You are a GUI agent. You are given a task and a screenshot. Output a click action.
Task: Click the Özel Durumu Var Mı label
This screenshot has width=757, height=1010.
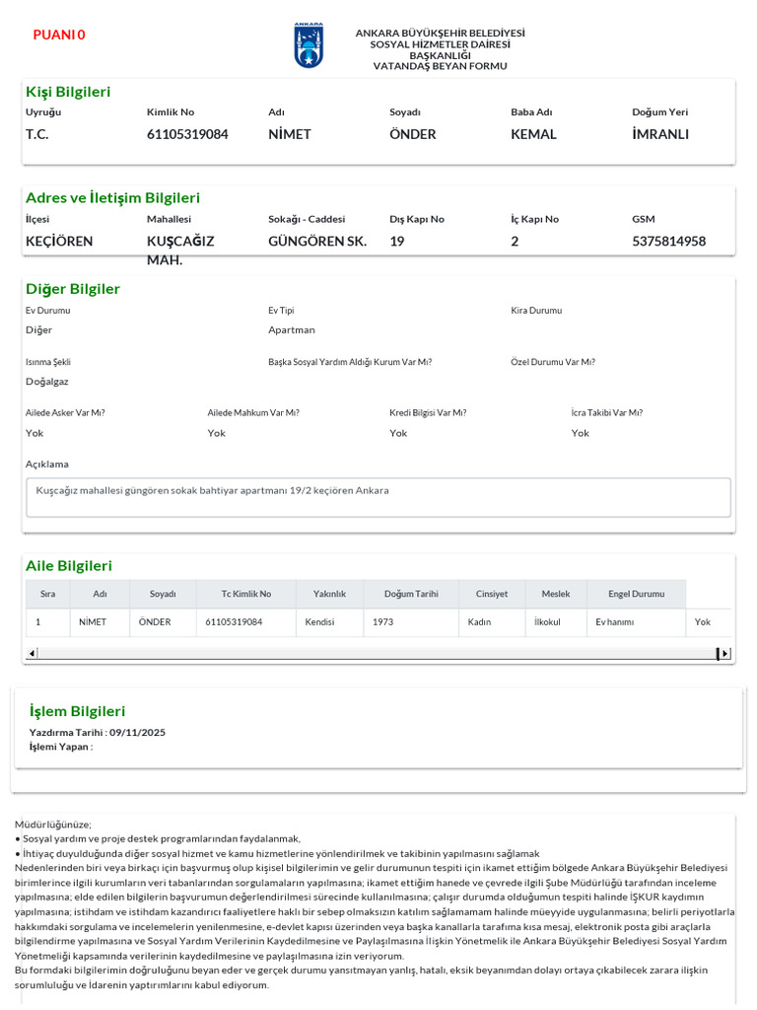pyautogui.click(x=553, y=362)
